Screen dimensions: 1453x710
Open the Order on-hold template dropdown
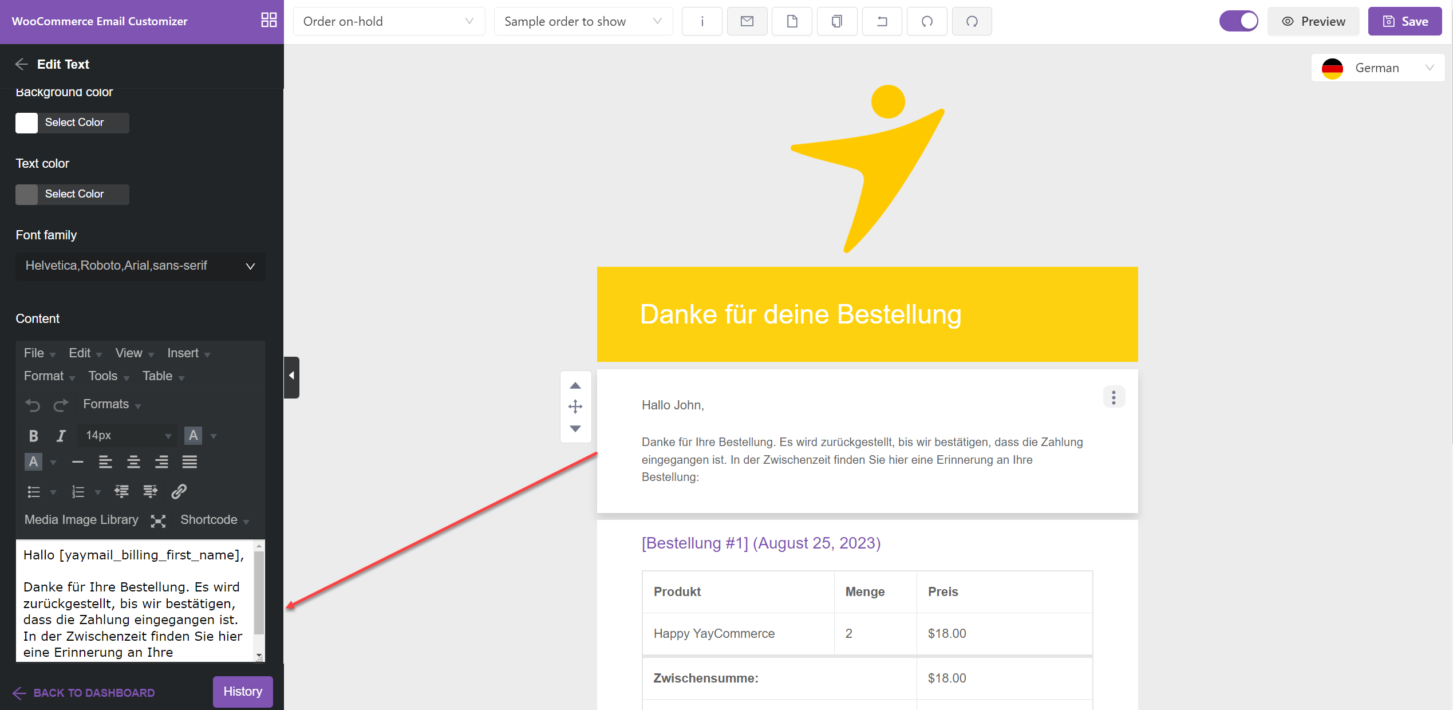pyautogui.click(x=389, y=22)
